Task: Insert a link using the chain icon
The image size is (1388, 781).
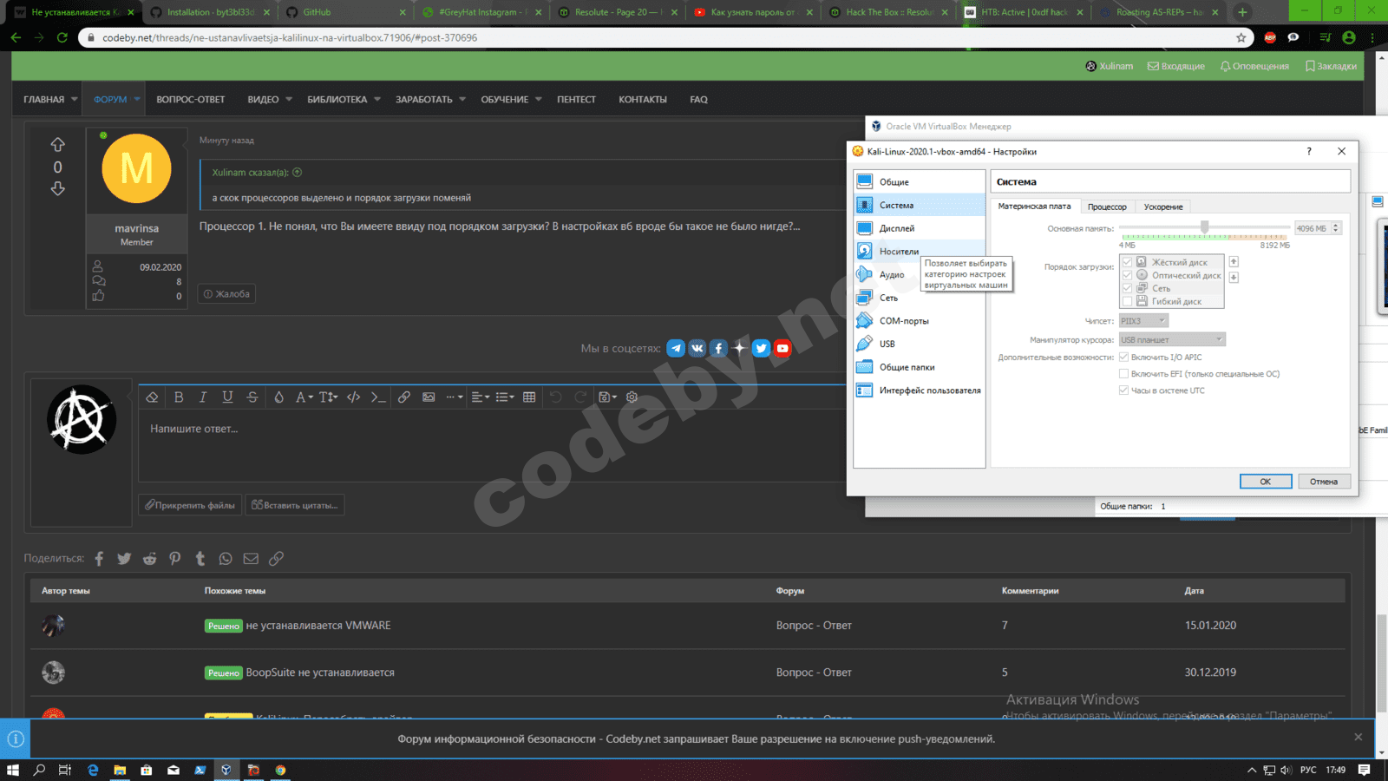Action: click(404, 397)
